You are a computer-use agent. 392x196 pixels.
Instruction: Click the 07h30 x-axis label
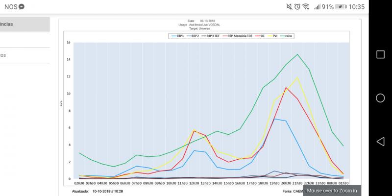(x=137, y=183)
